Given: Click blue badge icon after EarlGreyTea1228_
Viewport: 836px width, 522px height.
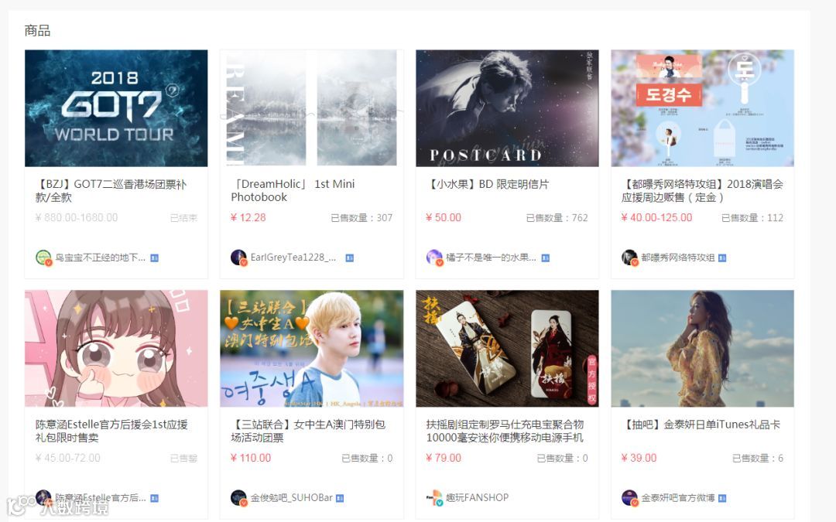Looking at the screenshot, I should click(350, 258).
